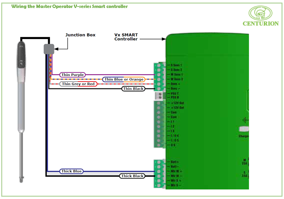
Task: Click the 'Thick Black' wire label
Action: (x=132, y=176)
